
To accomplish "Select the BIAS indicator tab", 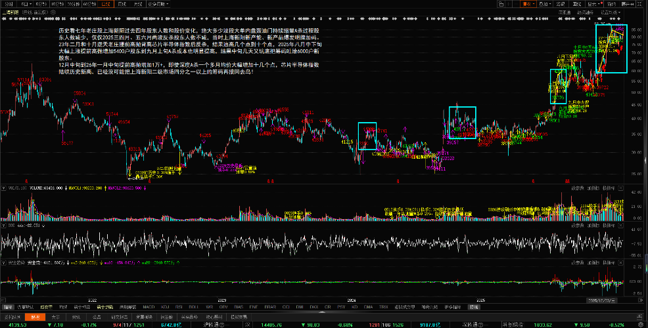I will pyautogui.click(x=239, y=307).
